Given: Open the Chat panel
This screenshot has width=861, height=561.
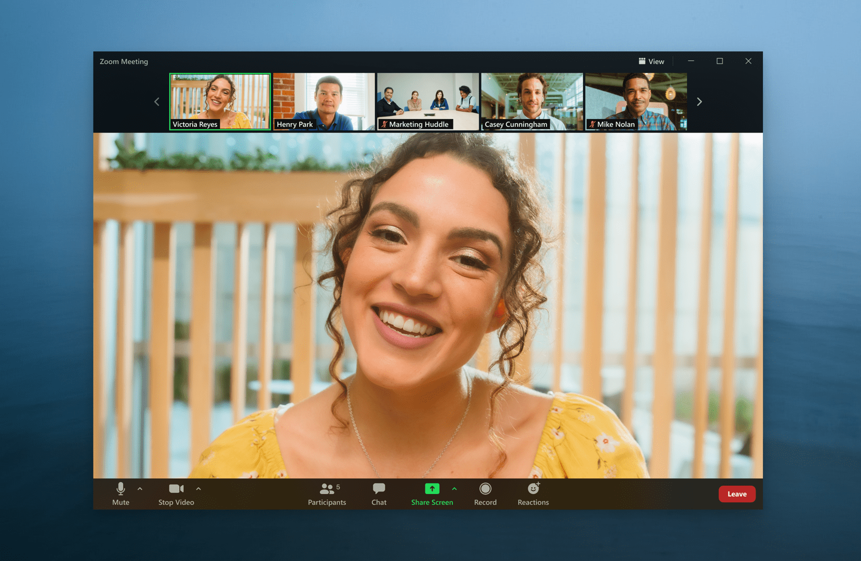Looking at the screenshot, I should click(379, 493).
